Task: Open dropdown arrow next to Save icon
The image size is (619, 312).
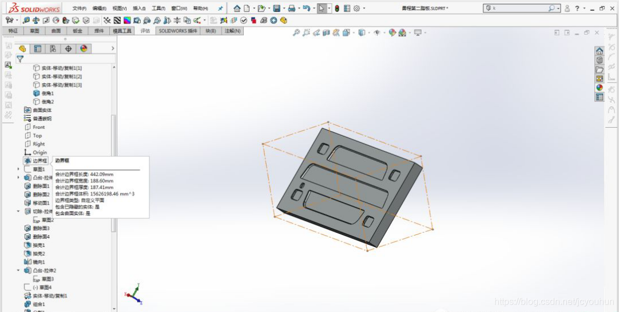Action: (x=284, y=8)
